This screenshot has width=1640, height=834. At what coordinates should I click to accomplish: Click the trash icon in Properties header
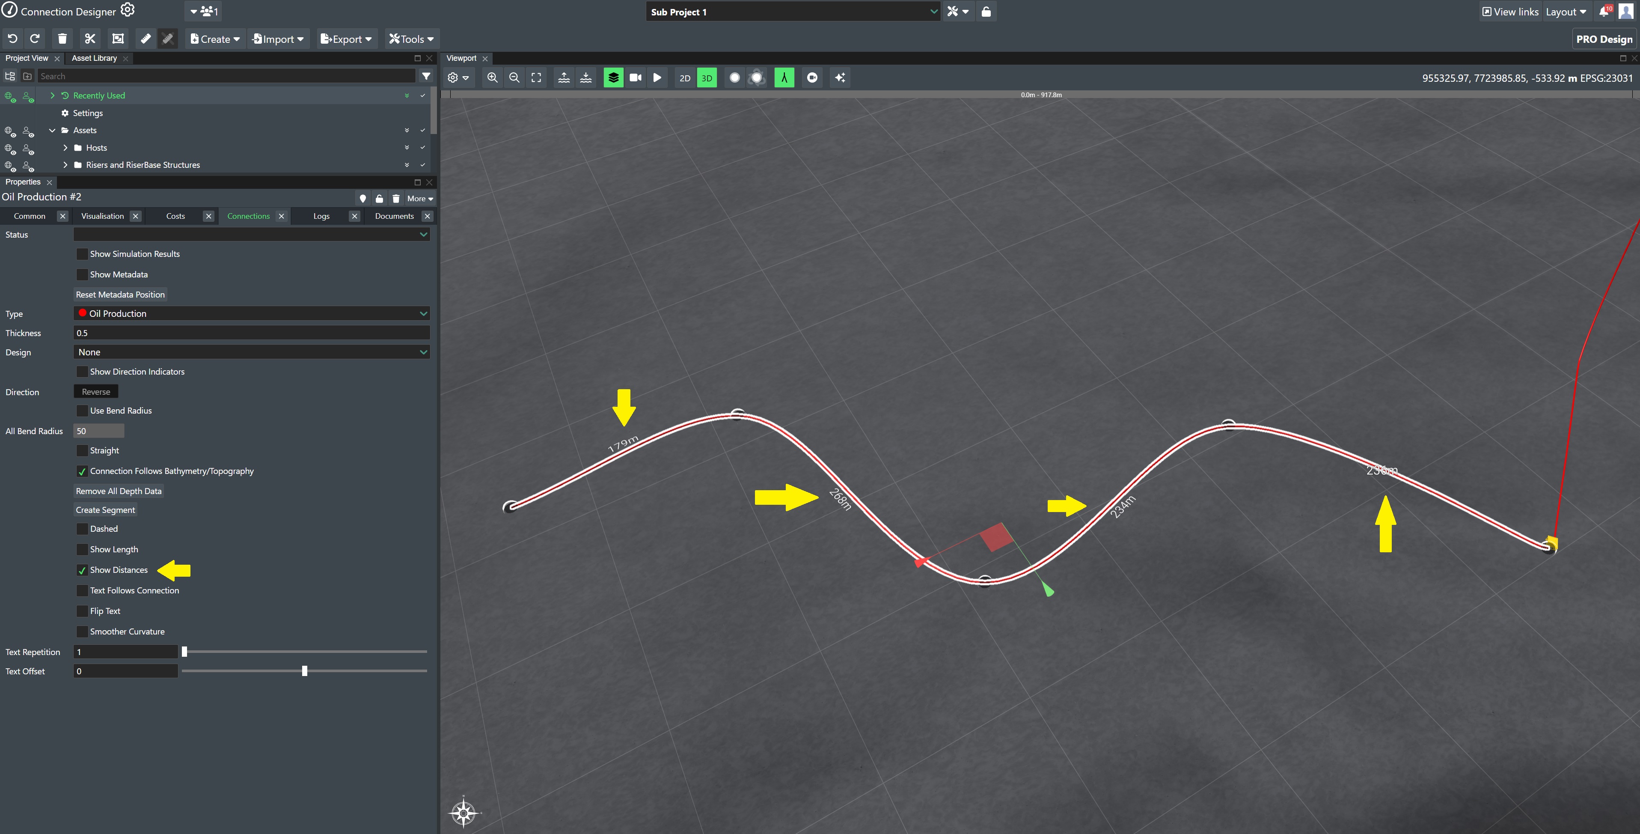click(396, 199)
